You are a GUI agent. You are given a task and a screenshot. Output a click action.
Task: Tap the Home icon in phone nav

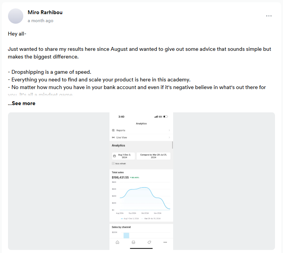pos(117,242)
